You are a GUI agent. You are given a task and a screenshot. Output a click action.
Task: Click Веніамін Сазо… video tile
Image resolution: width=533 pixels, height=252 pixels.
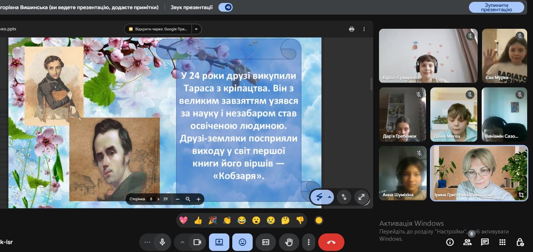click(505, 114)
